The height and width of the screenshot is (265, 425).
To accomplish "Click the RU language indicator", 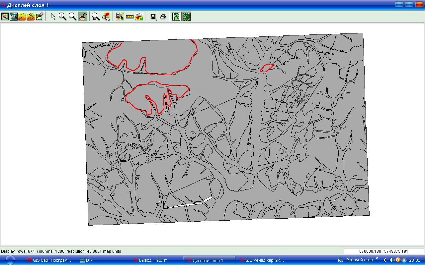I will [340, 260].
